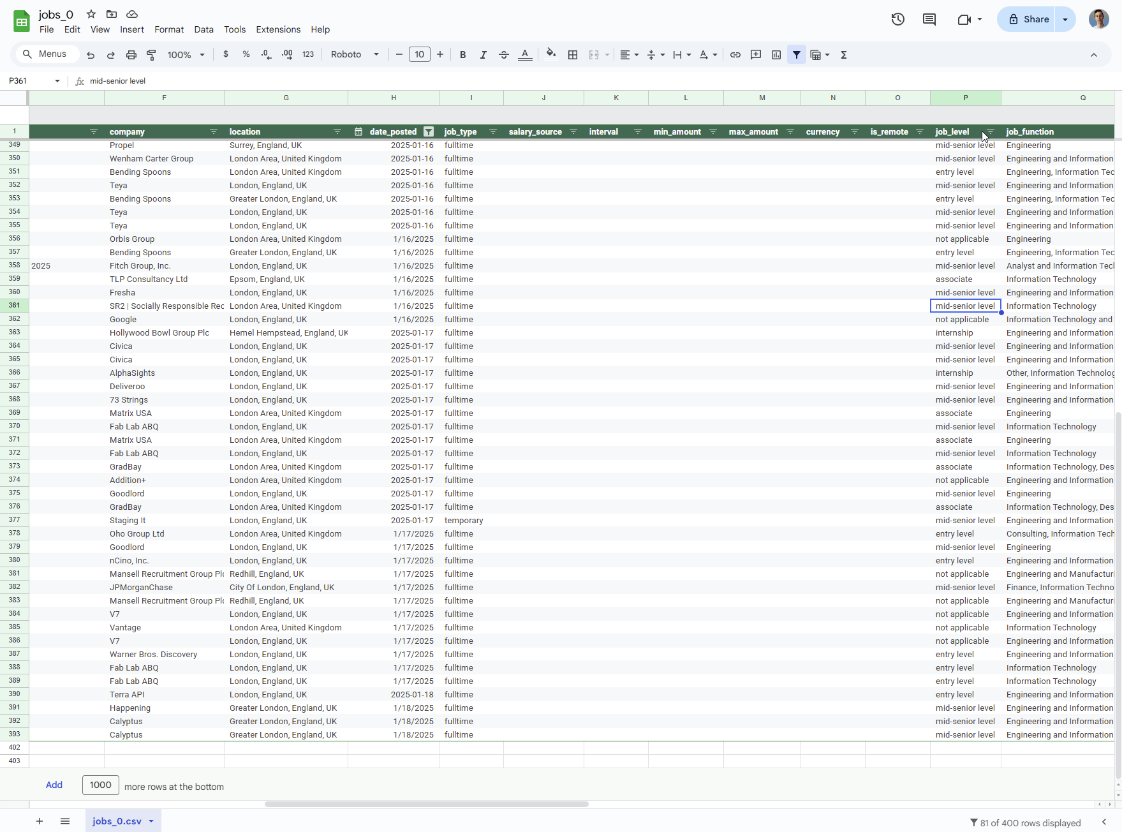Open the Format menu
This screenshot has width=1122, height=832.
169,29
